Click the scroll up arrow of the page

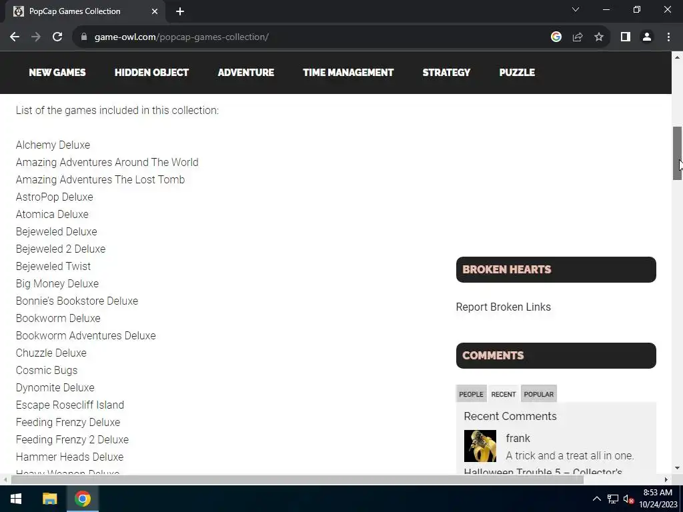677,57
